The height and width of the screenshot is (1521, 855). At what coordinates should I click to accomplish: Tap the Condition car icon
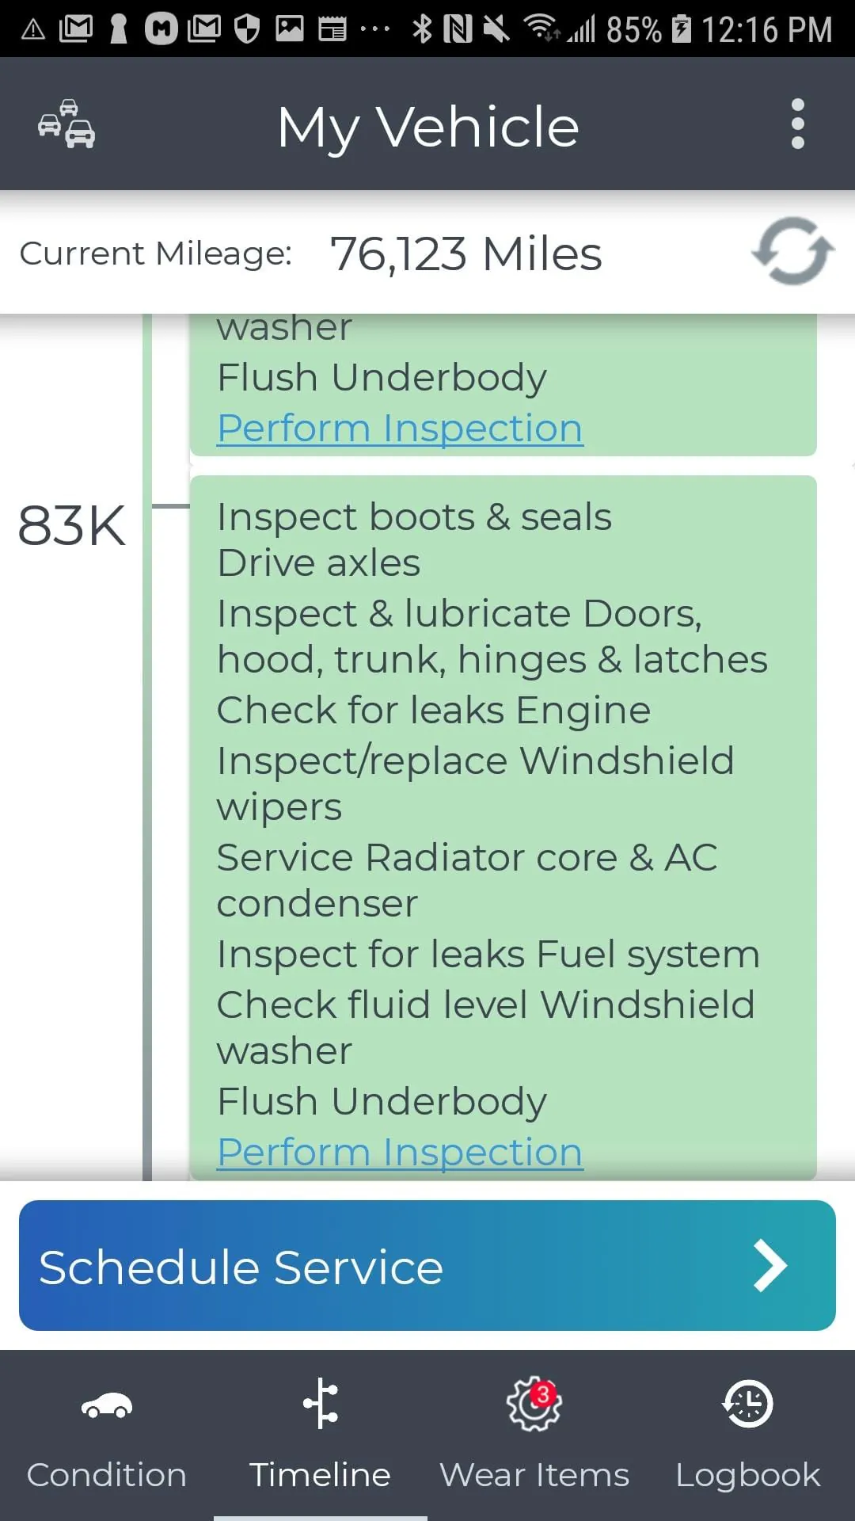pos(107,1406)
